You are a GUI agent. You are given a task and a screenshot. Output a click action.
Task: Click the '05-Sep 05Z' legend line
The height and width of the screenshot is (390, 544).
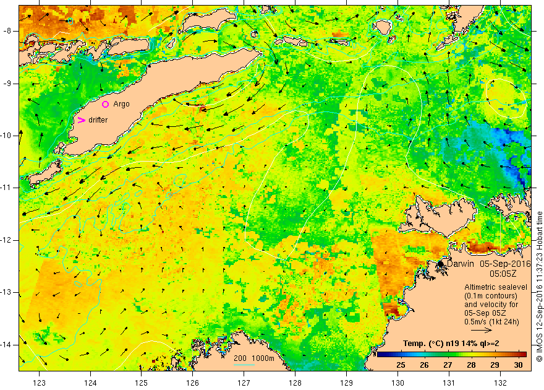coord(484,313)
